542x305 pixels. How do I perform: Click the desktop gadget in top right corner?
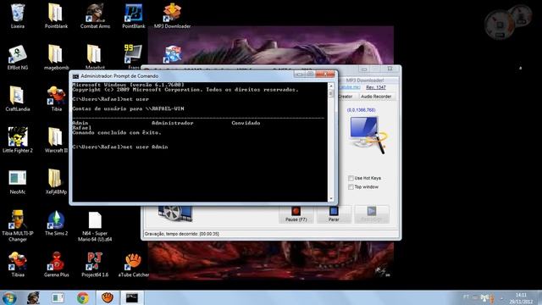(507, 21)
